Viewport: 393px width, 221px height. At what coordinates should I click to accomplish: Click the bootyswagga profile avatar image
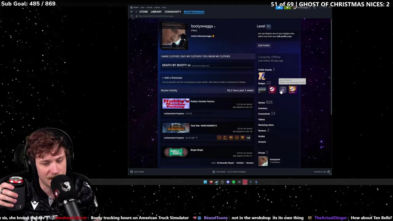(x=175, y=36)
